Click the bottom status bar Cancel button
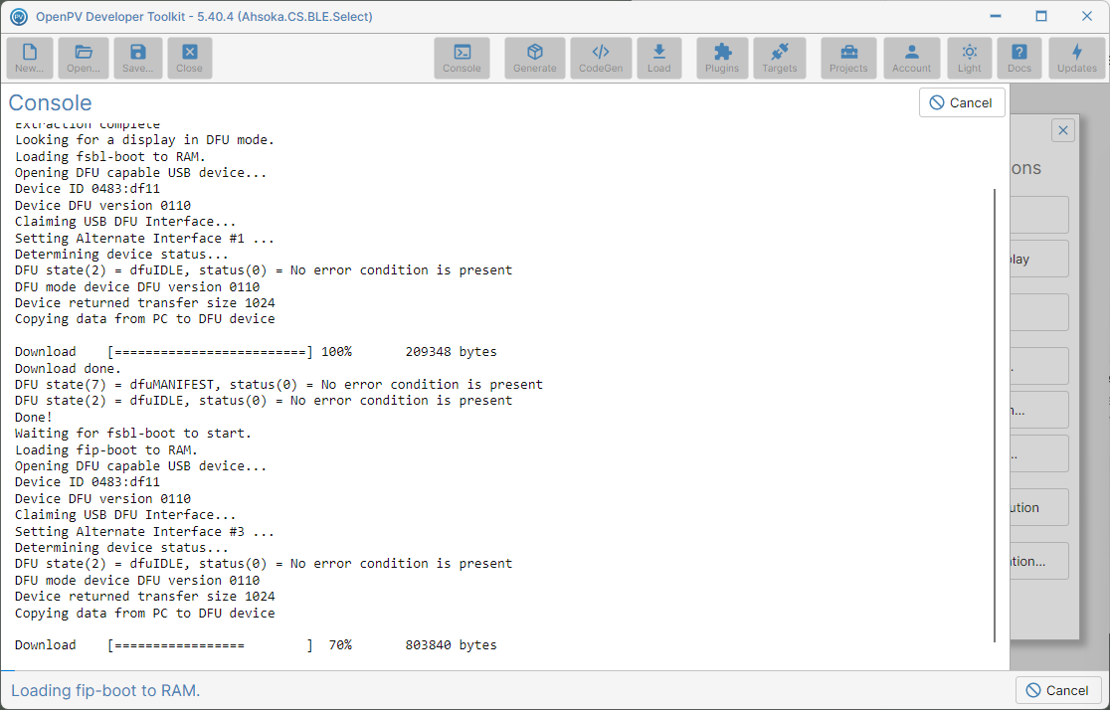The width and height of the screenshot is (1110, 710). tap(1057, 690)
